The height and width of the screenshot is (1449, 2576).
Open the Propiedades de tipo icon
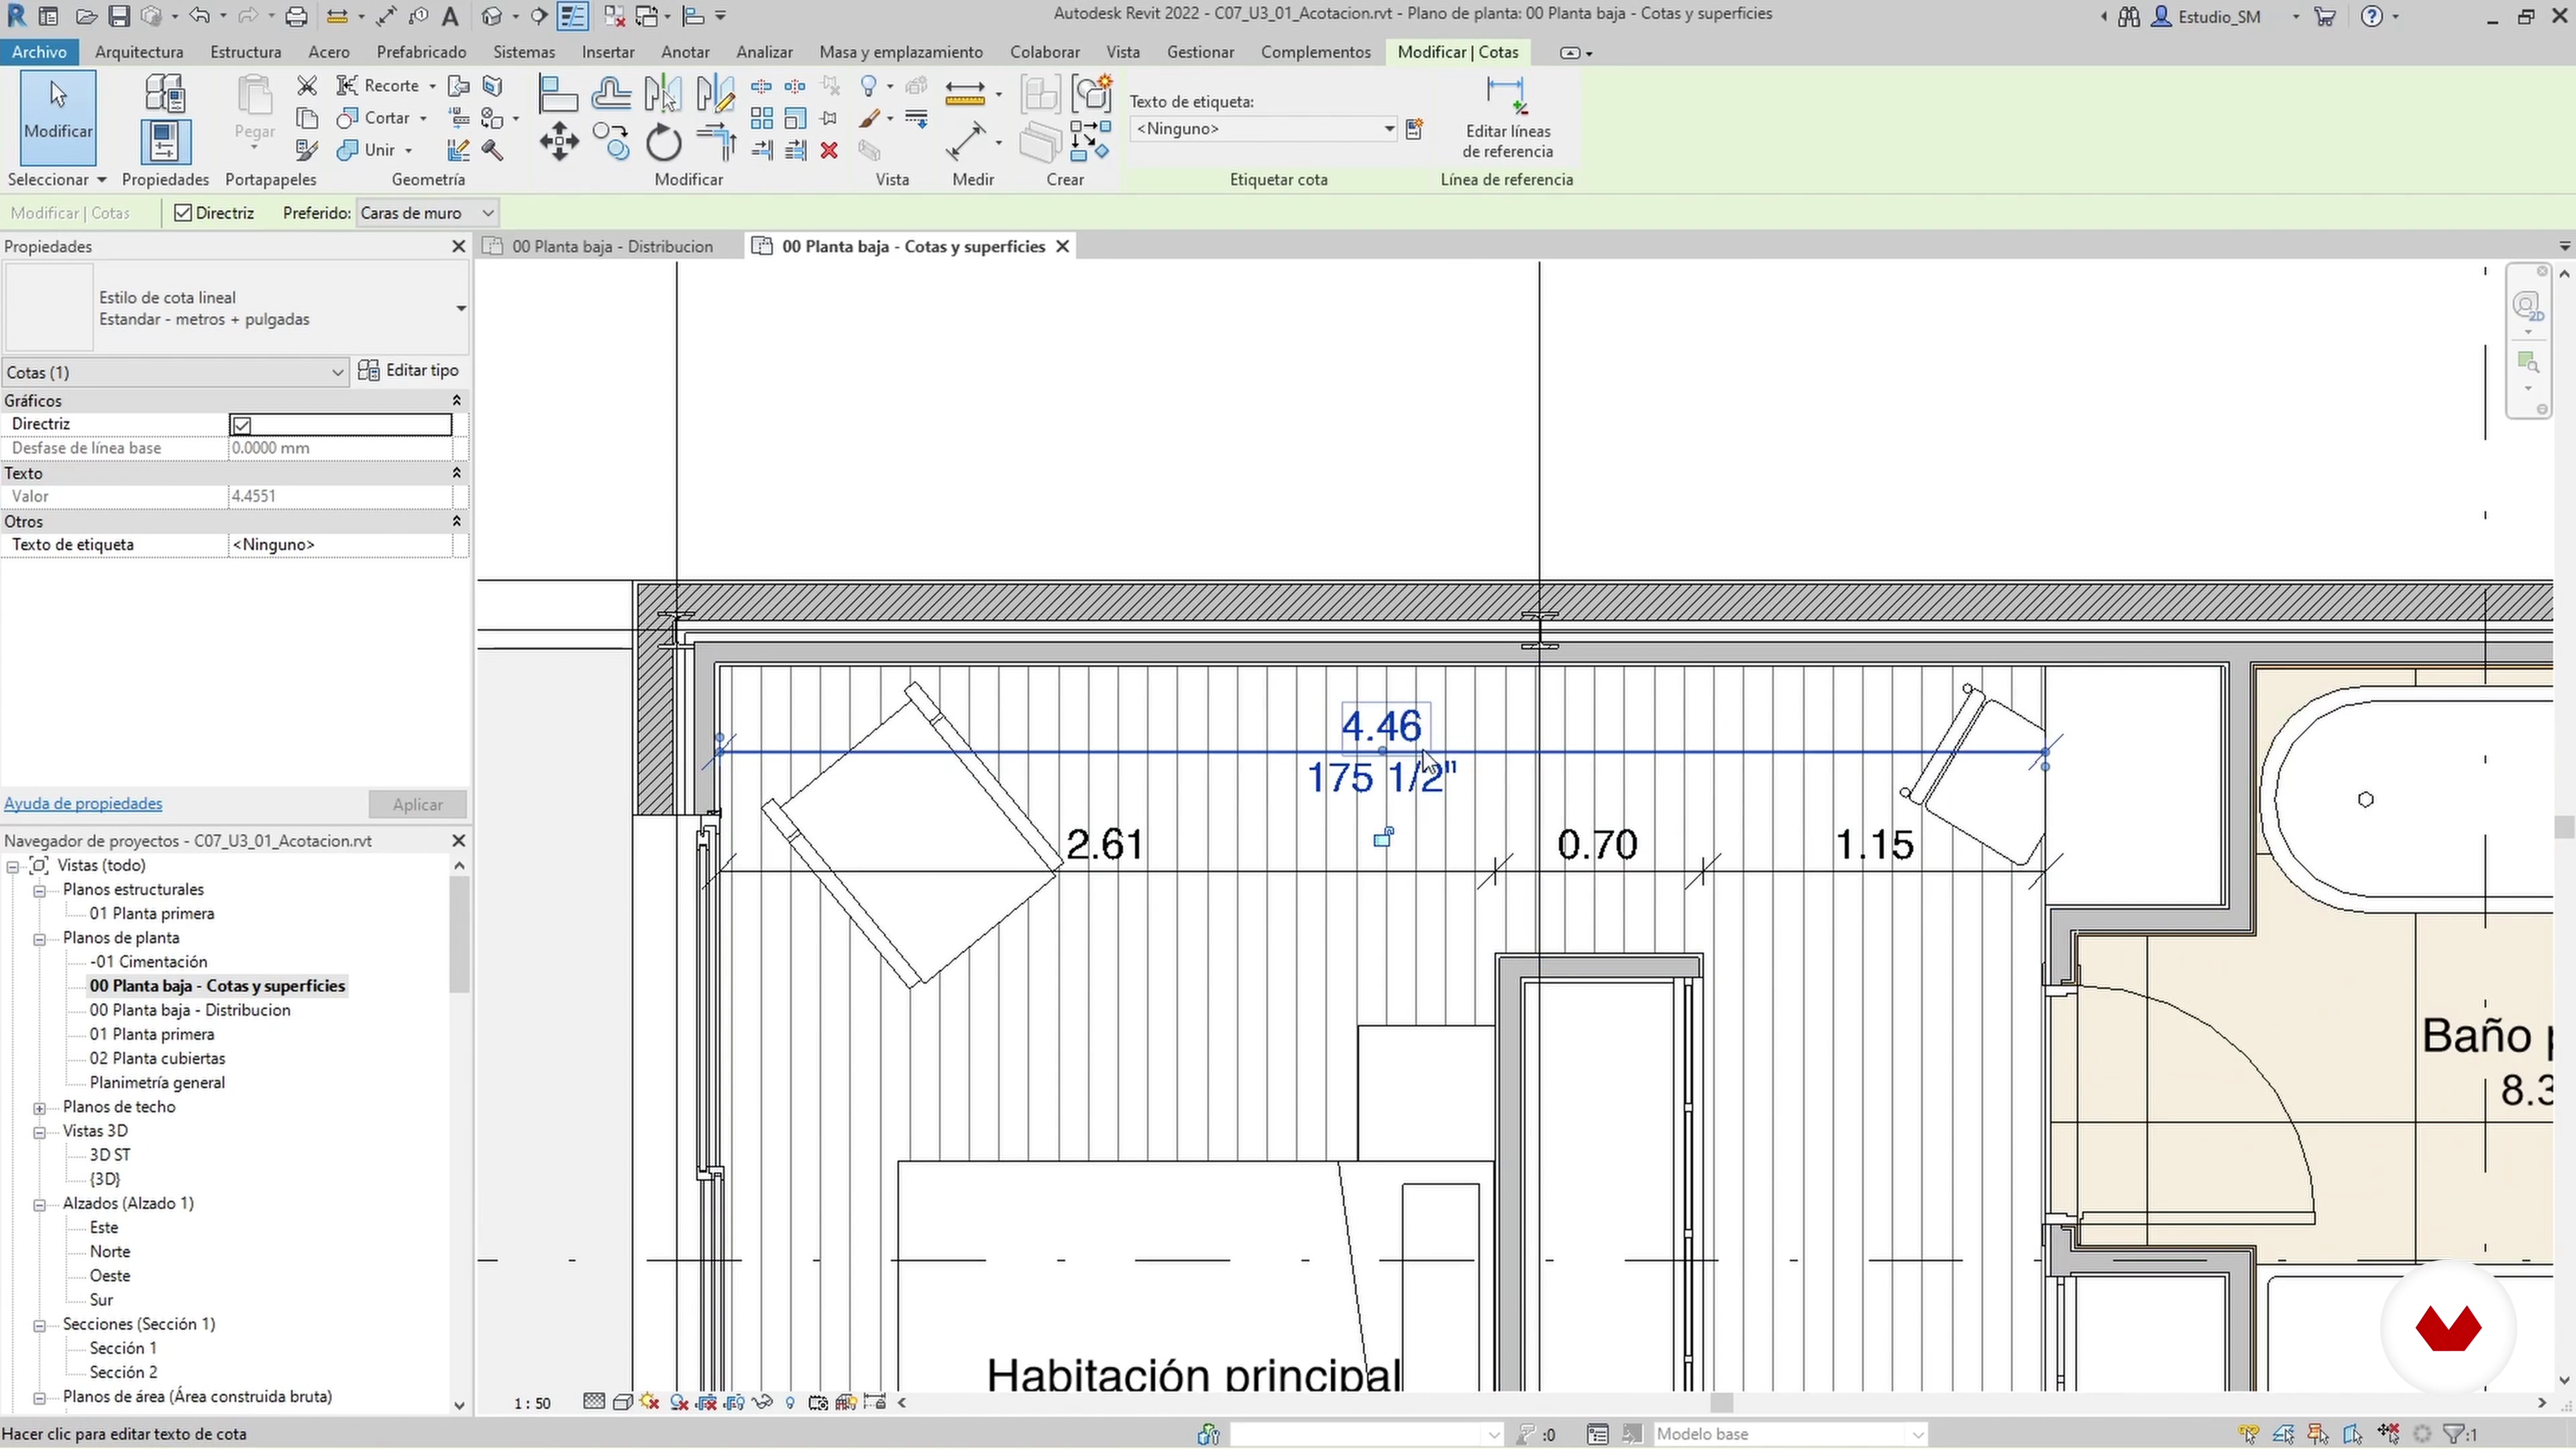165,93
